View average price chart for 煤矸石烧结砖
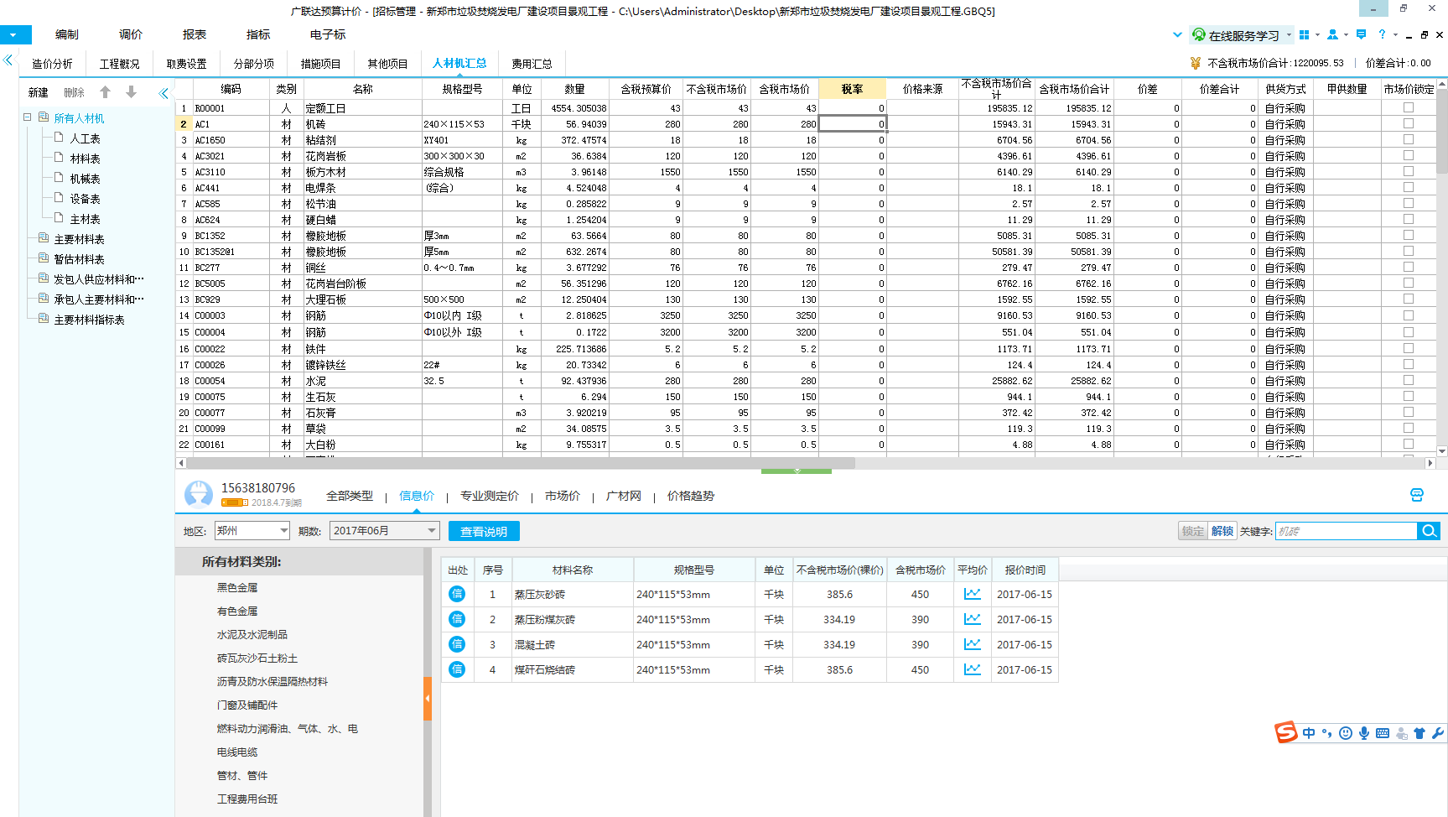This screenshot has height=817, width=1448. (972, 669)
